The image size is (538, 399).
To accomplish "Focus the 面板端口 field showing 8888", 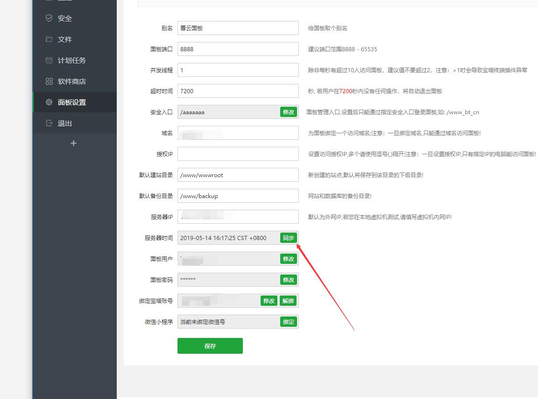I will coord(238,49).
